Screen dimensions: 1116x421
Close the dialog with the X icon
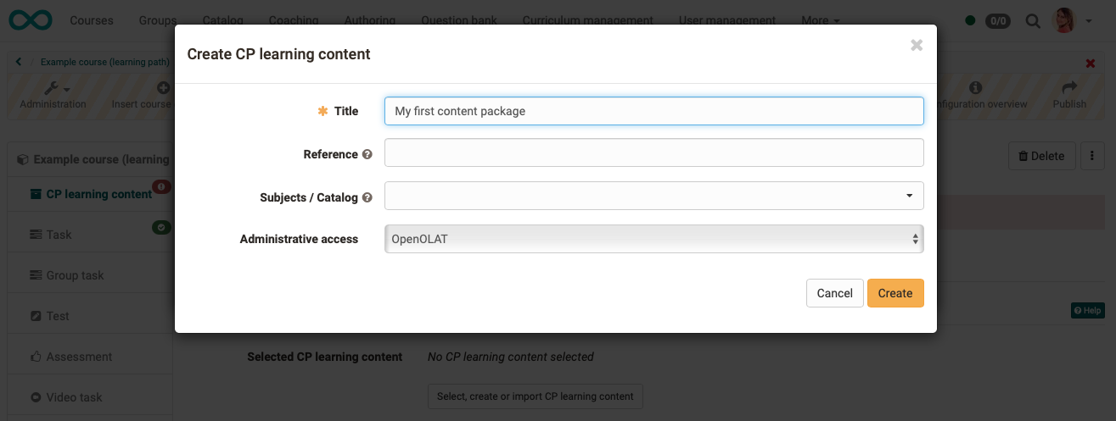click(x=917, y=46)
